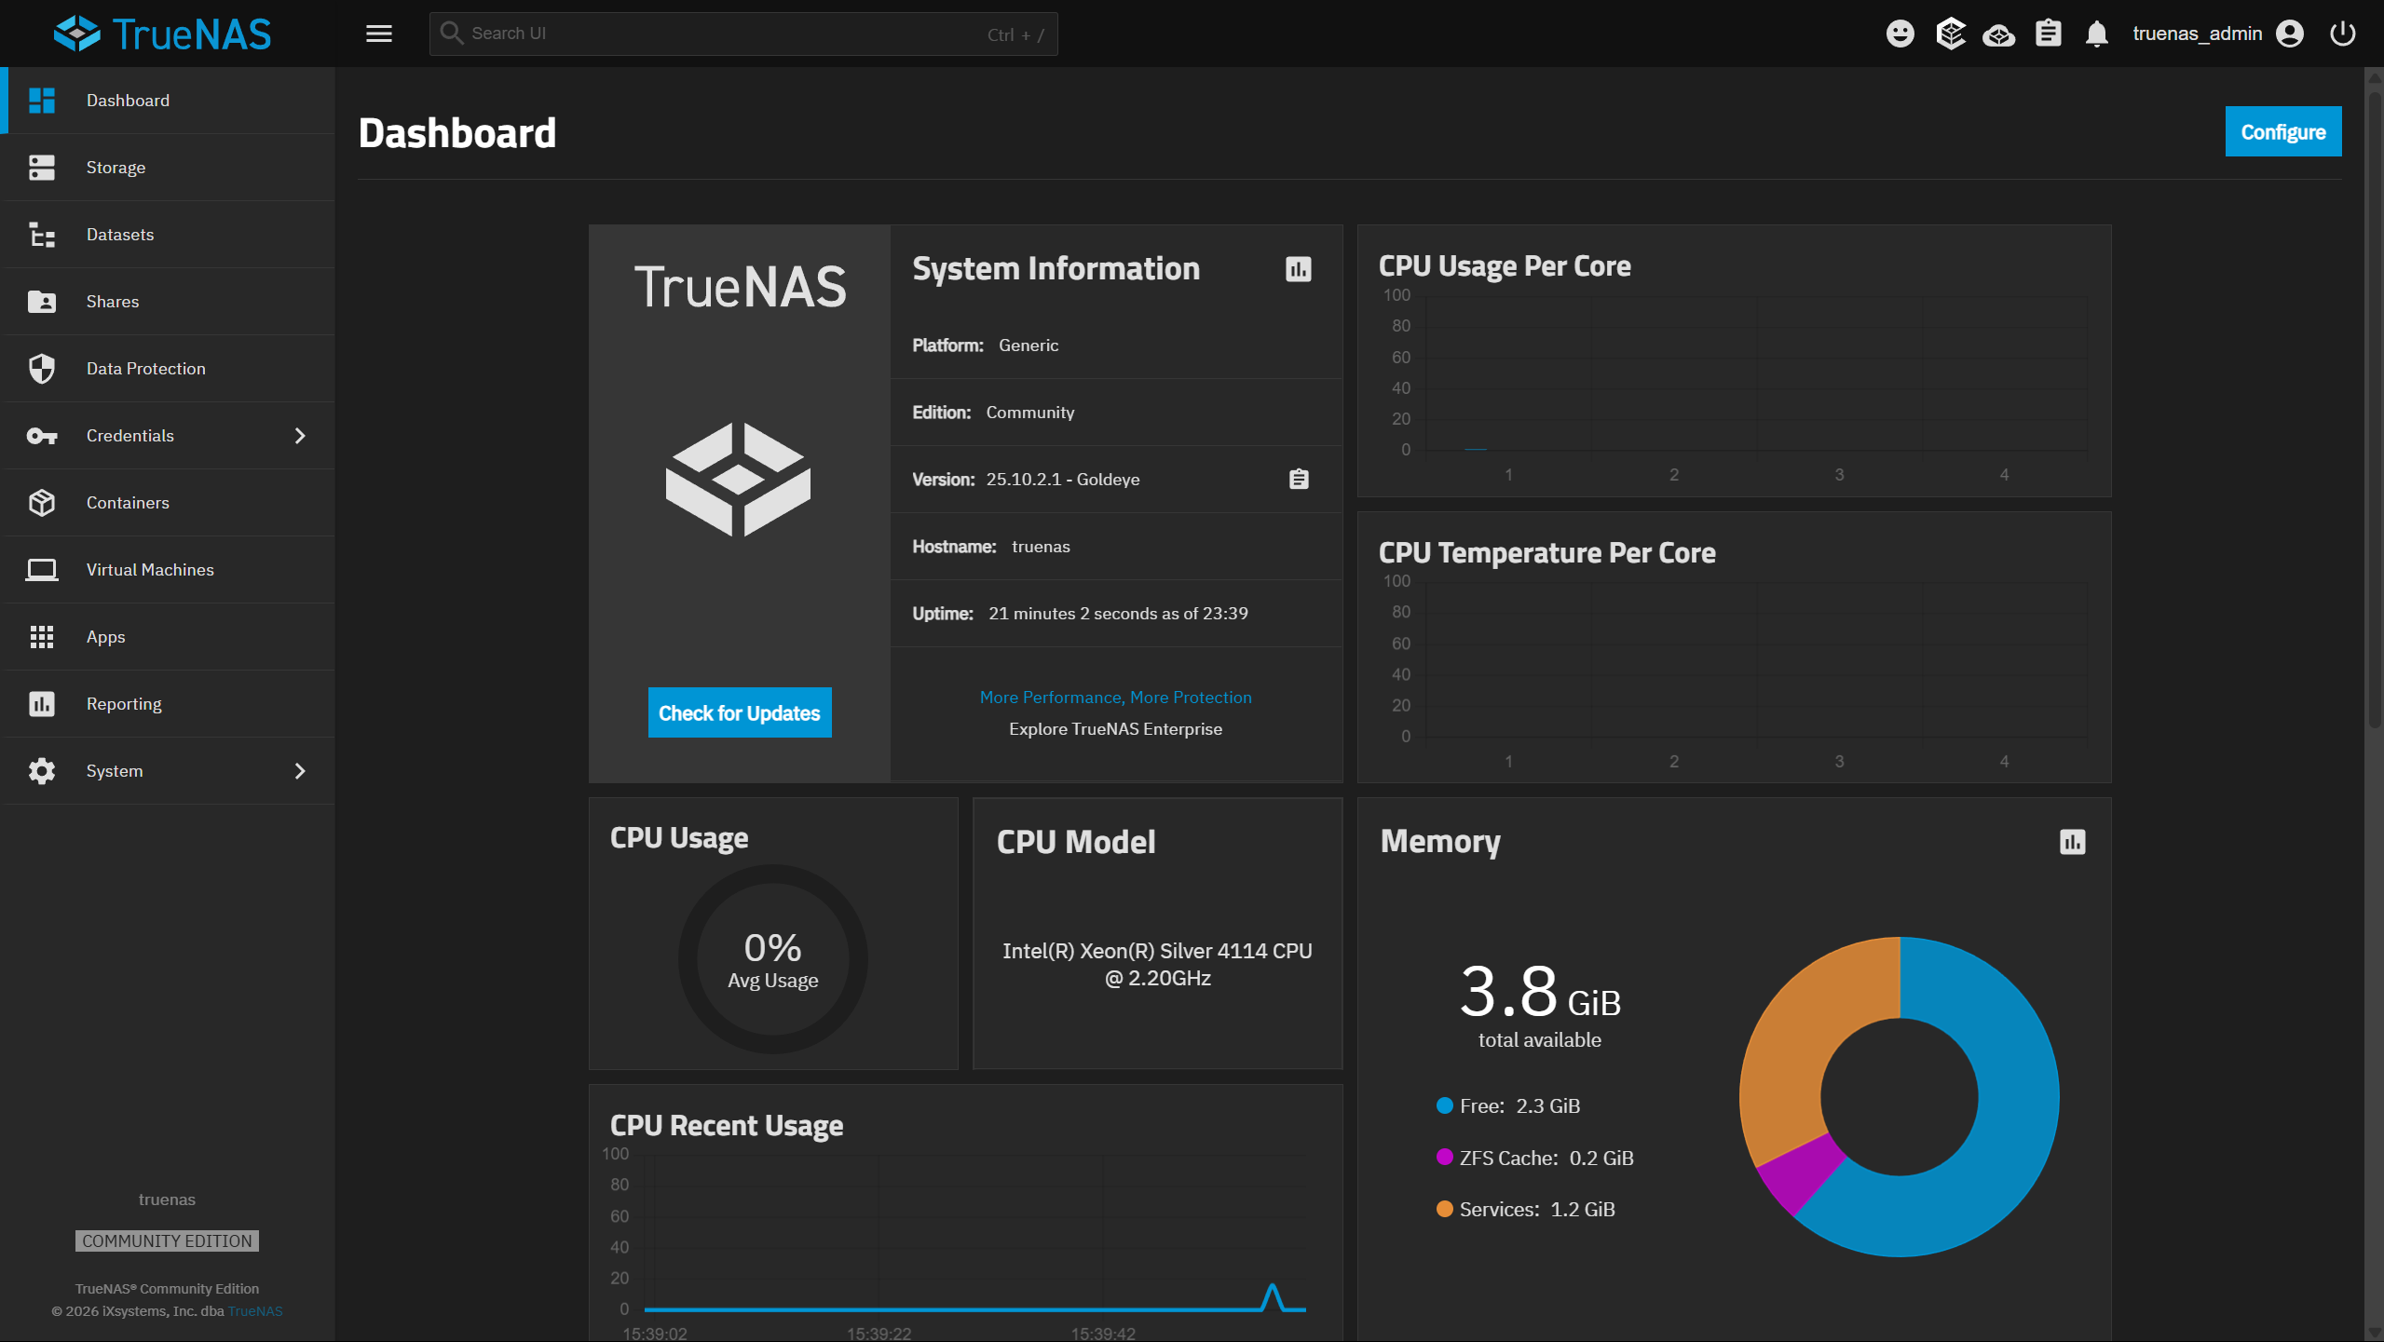The height and width of the screenshot is (1342, 2384).
Task: Expand the Credentials submenu chevron
Action: (x=300, y=436)
